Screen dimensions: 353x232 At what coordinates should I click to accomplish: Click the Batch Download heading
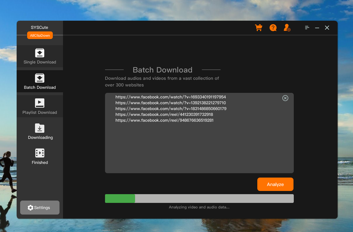click(x=162, y=70)
